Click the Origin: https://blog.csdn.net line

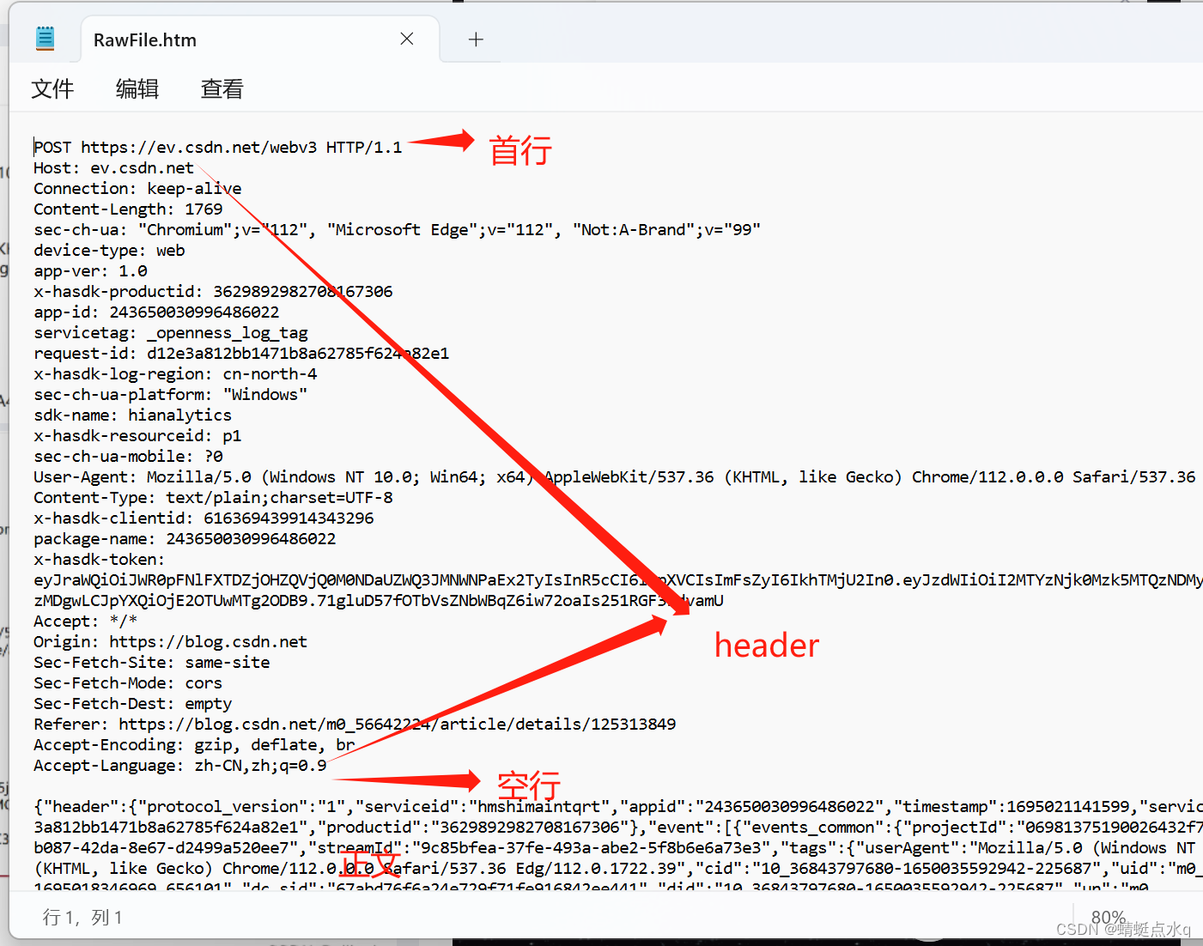(170, 641)
